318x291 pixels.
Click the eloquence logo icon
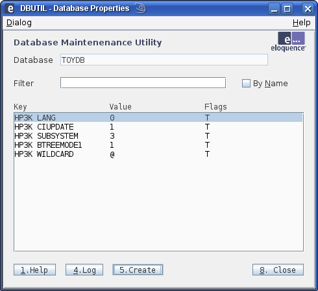288,41
